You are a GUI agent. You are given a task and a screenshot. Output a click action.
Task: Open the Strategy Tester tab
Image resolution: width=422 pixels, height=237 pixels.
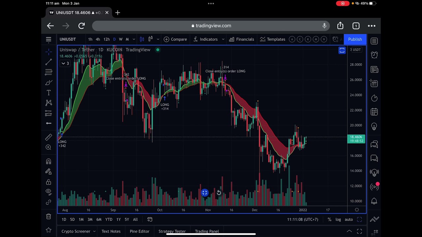[172, 231]
